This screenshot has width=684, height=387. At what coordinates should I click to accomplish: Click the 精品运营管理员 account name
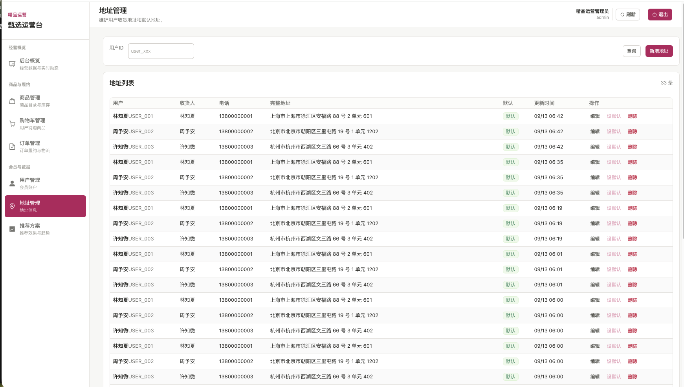[x=592, y=11]
